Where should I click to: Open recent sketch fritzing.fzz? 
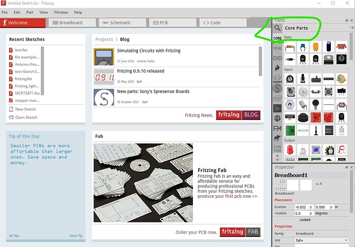(x=23, y=79)
